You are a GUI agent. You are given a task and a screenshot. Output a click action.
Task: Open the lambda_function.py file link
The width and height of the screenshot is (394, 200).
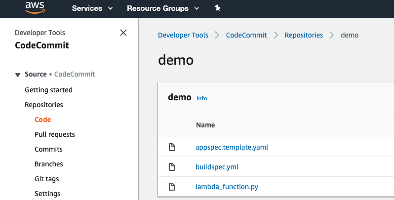click(227, 187)
